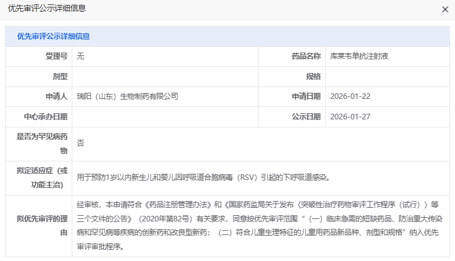This screenshot has height=261, width=455.
Task: Select the 剂型 label cell
Action: [60, 77]
